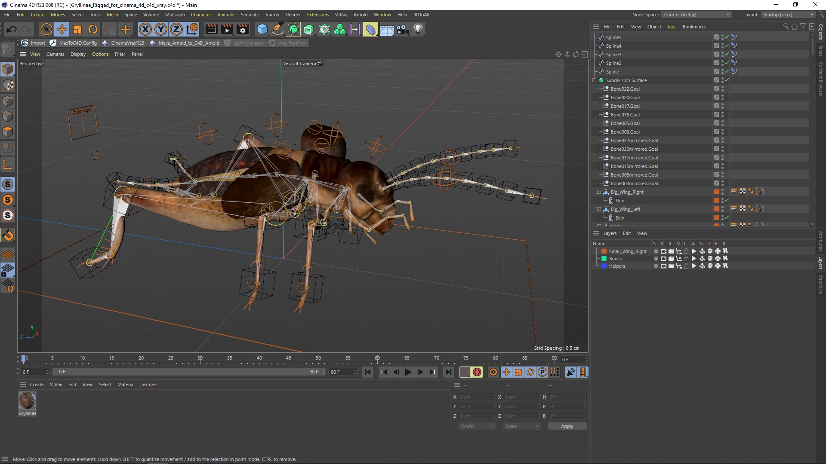Open Edit Render Settings icon
This screenshot has width=826, height=464.
[x=243, y=29]
